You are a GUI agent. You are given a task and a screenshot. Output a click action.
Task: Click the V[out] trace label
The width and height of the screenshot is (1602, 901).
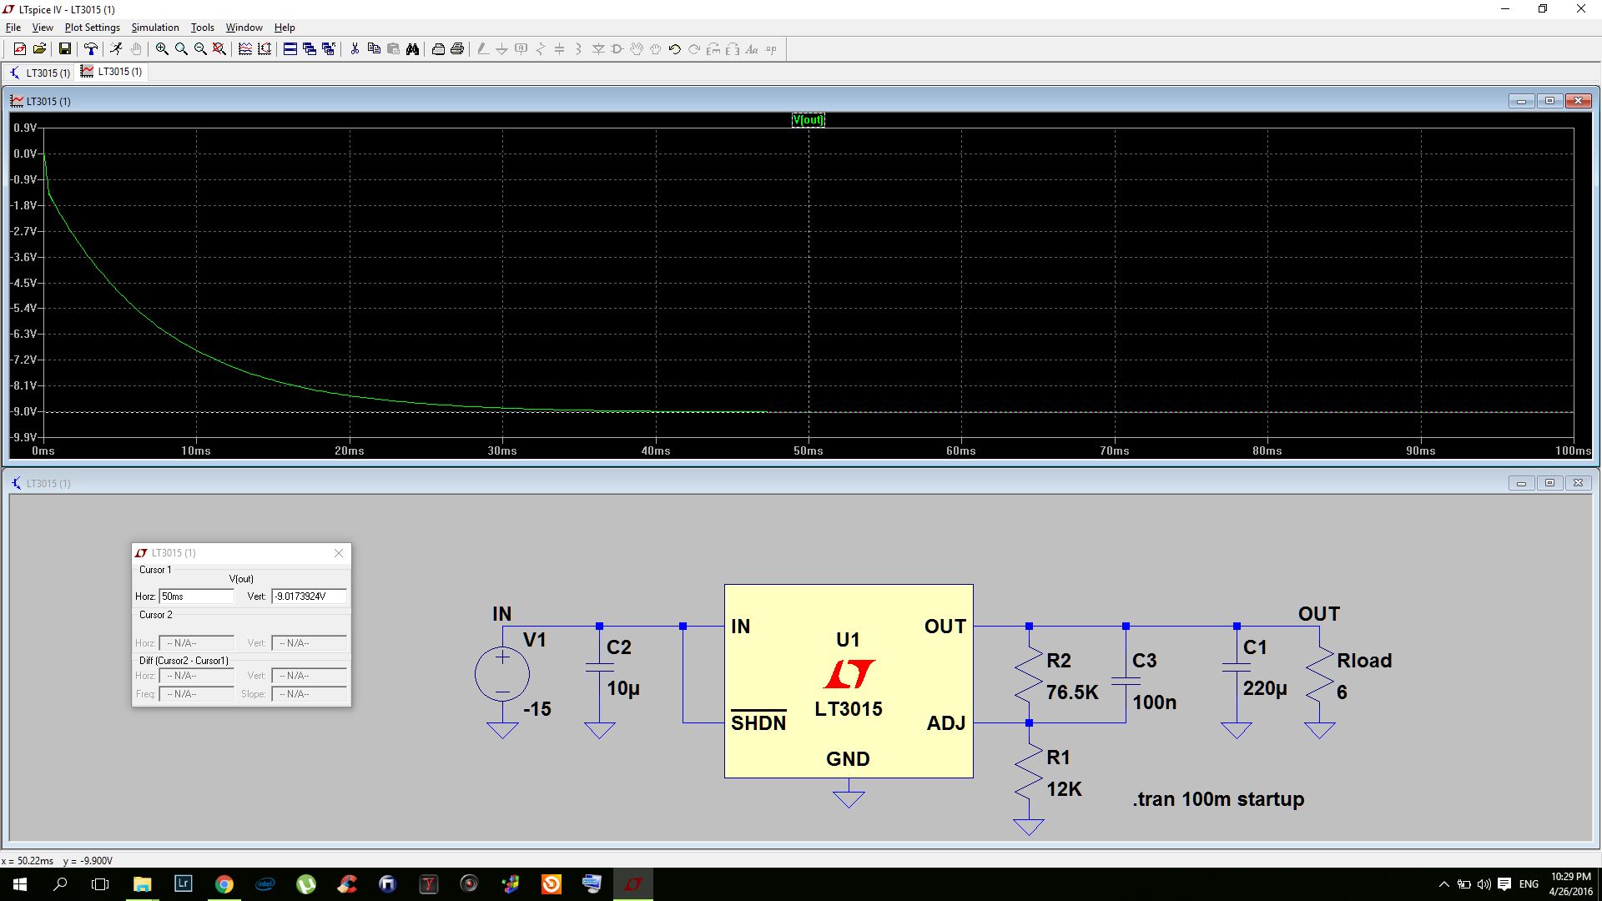(808, 120)
